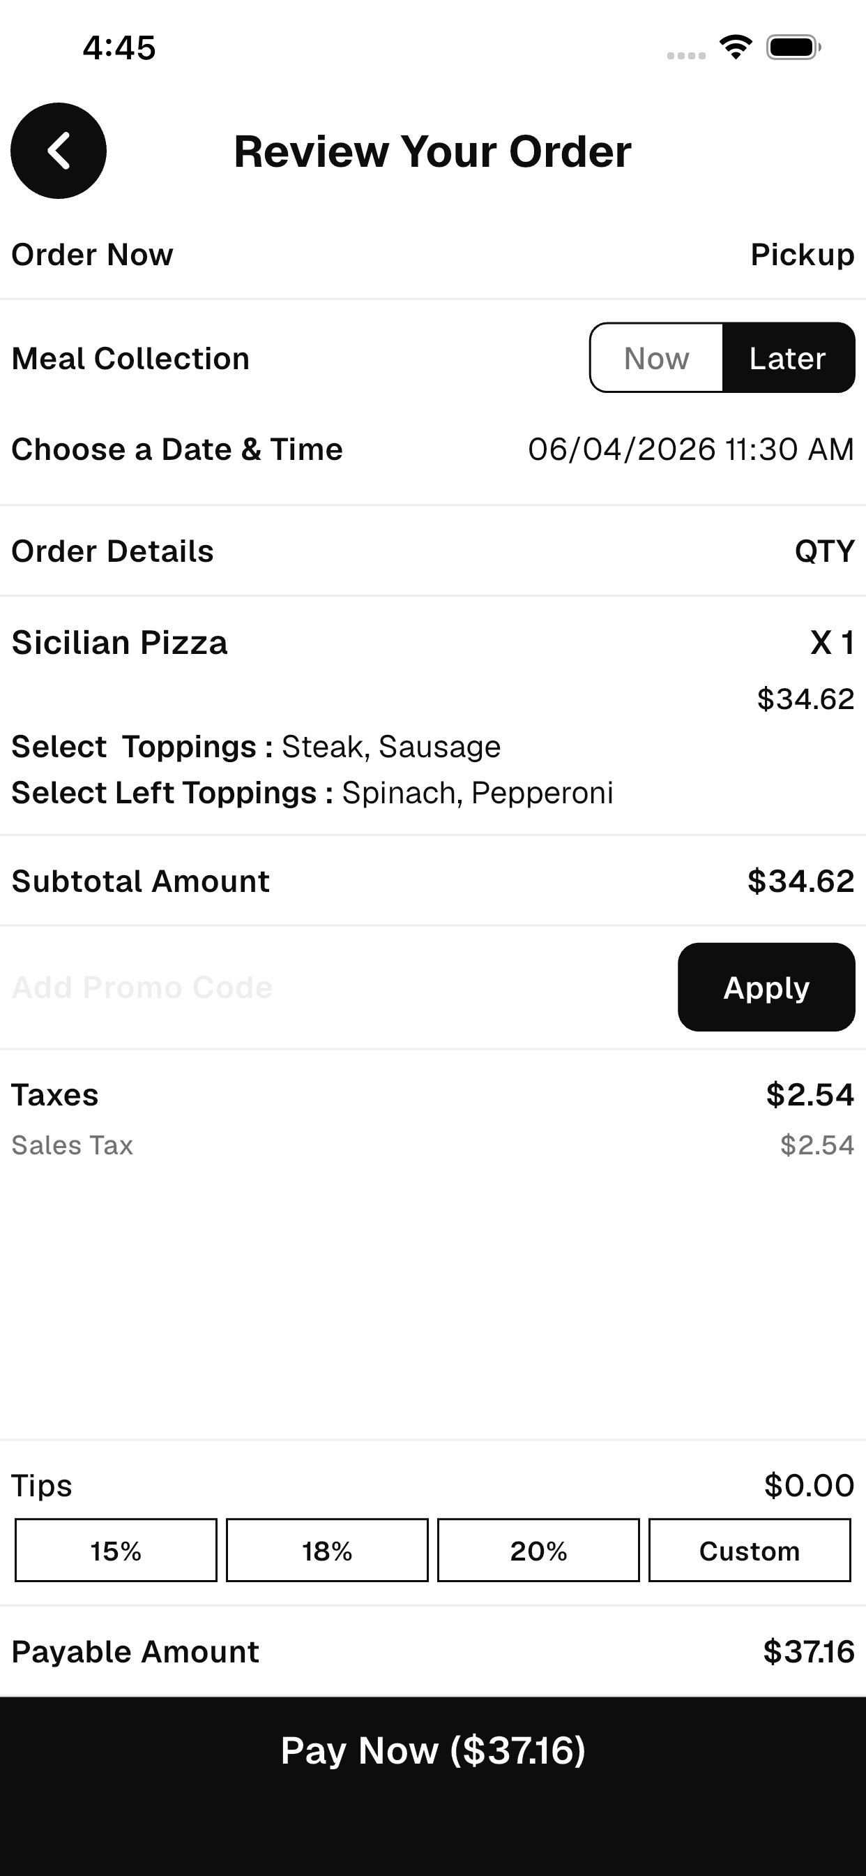Choose the 20% tip option
This screenshot has height=1876, width=866.
click(x=538, y=1551)
